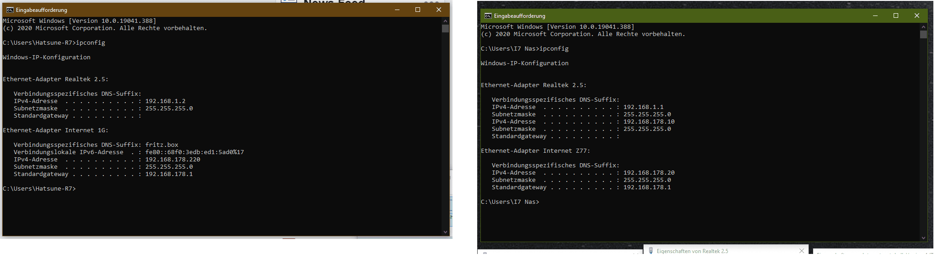Close the right green-titled Eingabeaufforderung window
Screen dimensions: 948x264
[917, 16]
